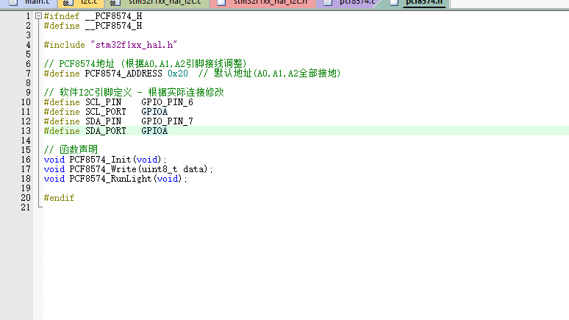Screen dimensions: 569x320
Task: Click the GPIO_PIN_7 value
Action: tap(167, 121)
